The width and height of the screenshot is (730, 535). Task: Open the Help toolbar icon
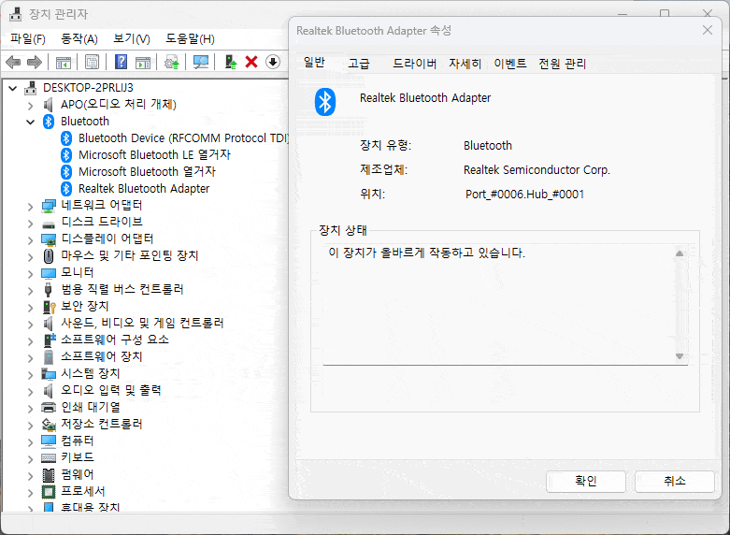click(x=122, y=62)
